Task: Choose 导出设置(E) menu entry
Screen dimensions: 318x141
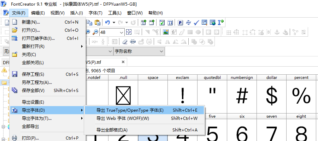Action: [48, 102]
